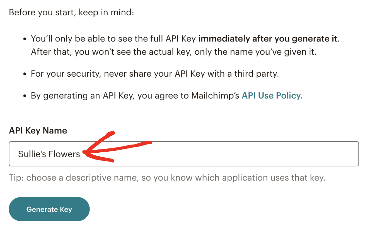Image resolution: width=365 pixels, height=231 pixels.
Task: Click the Generate Key button
Action: tap(49, 209)
